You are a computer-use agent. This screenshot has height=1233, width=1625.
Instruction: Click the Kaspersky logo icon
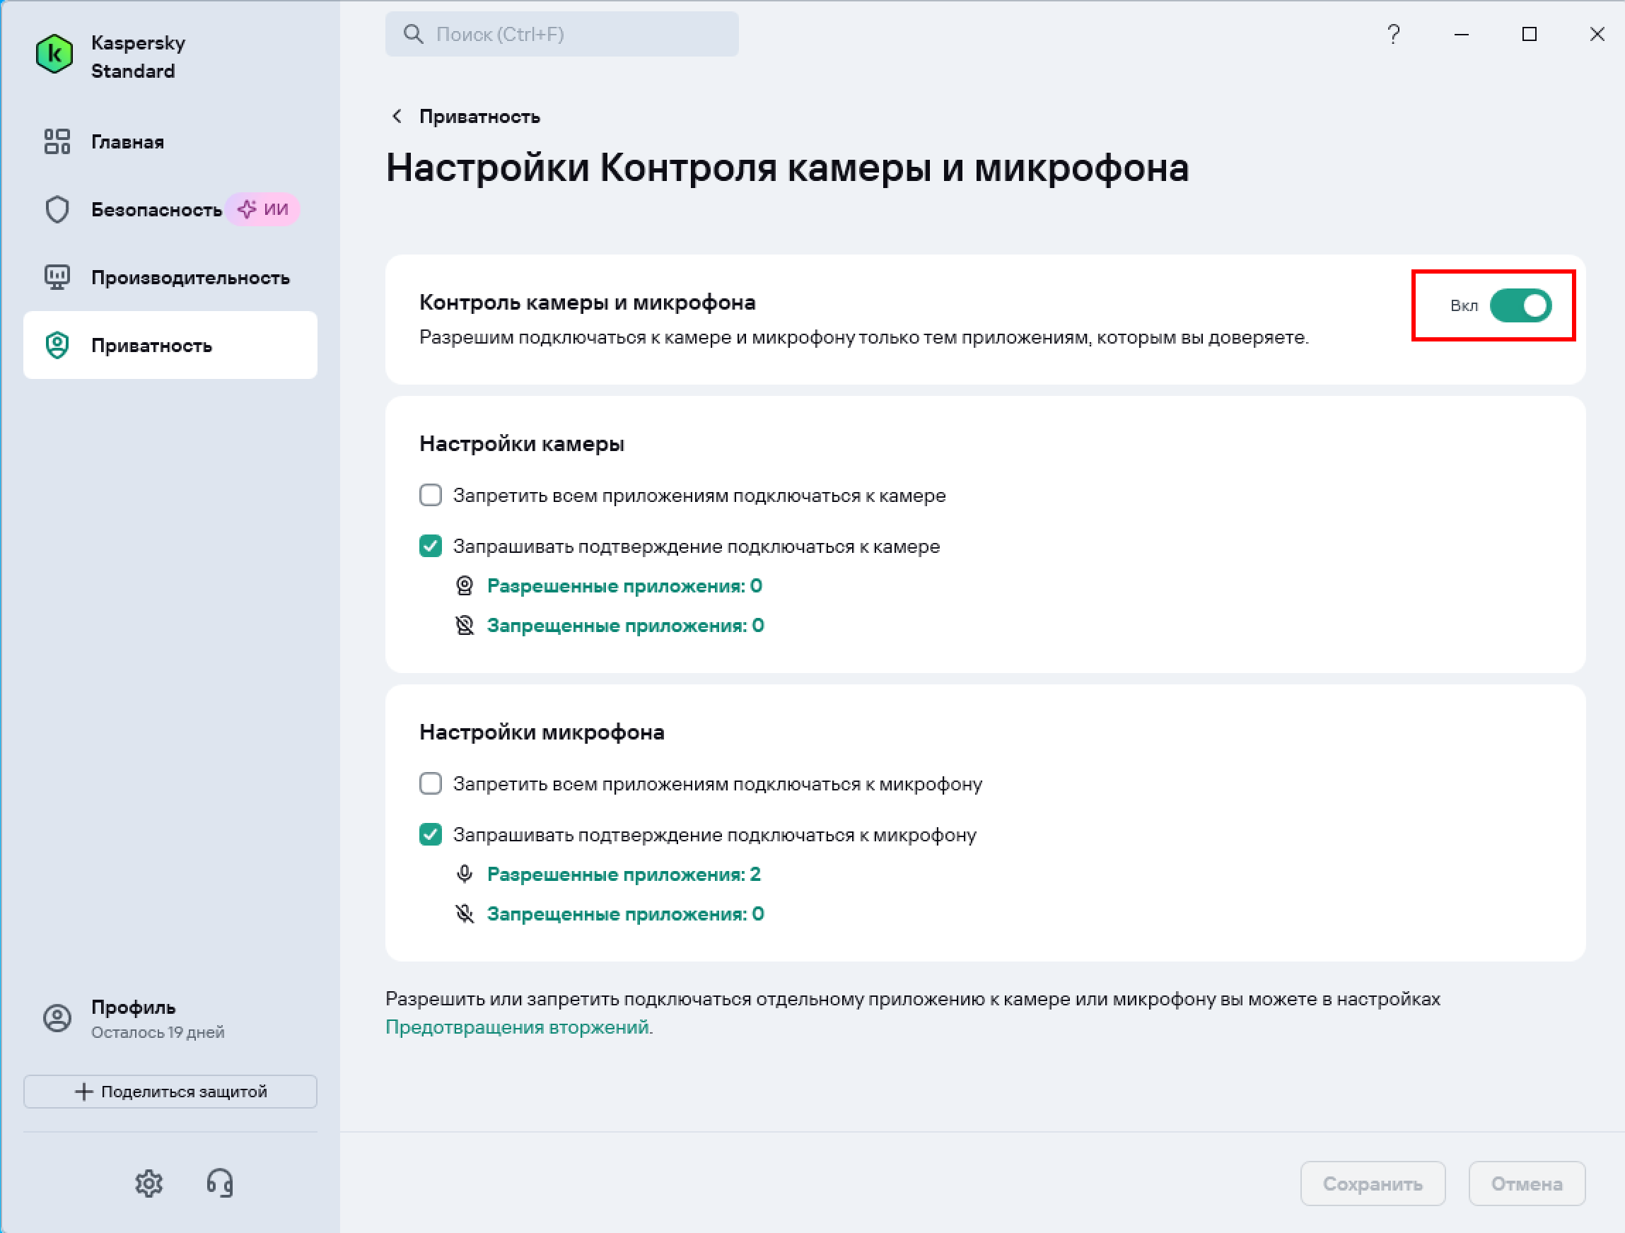point(54,54)
